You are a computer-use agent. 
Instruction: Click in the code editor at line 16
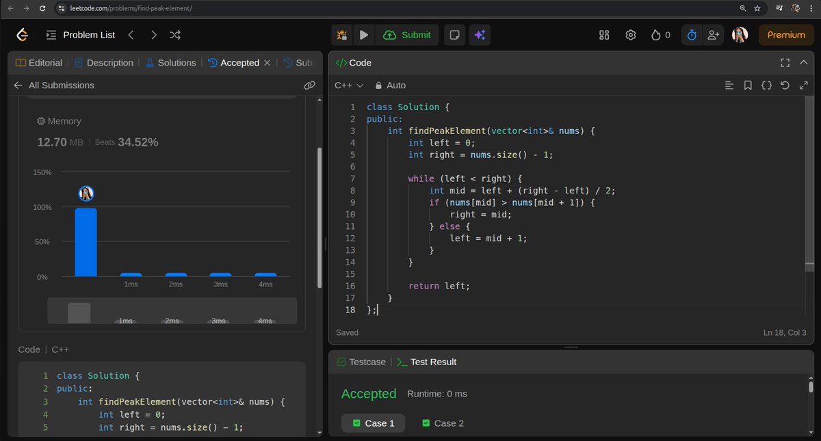pos(439,286)
